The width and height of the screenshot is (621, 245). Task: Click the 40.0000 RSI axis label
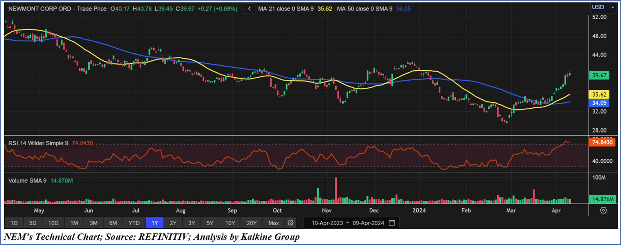pyautogui.click(x=602, y=161)
